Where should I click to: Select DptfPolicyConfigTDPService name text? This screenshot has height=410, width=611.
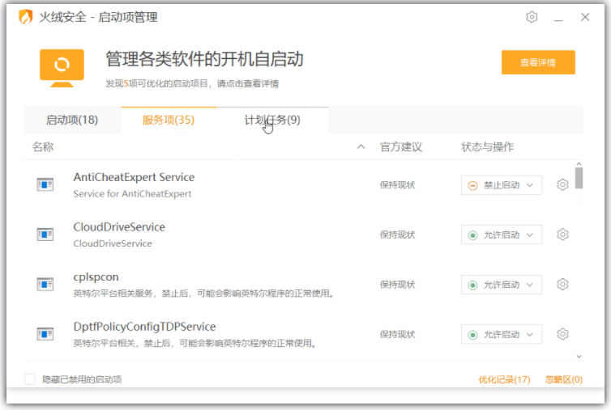(144, 327)
